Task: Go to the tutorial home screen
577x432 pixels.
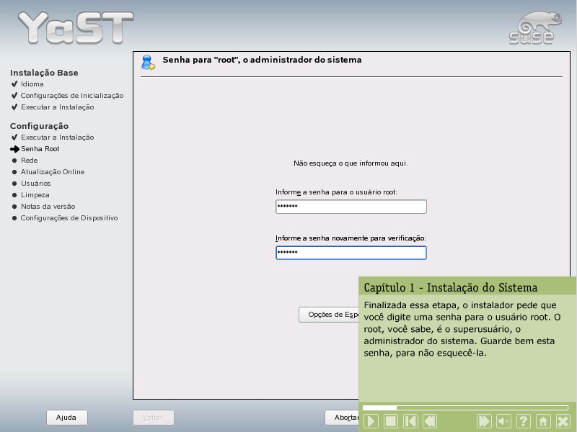Action: (x=544, y=421)
